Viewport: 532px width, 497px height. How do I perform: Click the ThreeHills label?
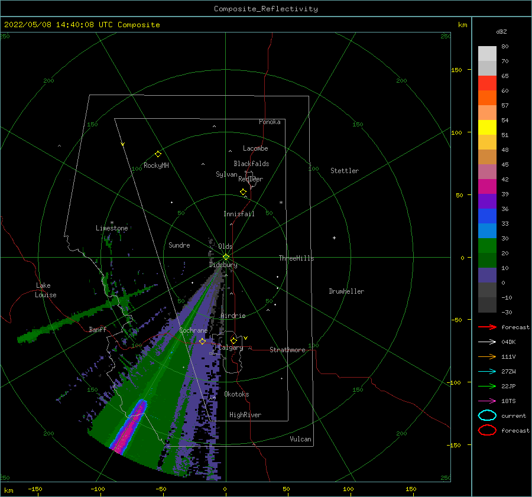click(x=297, y=258)
